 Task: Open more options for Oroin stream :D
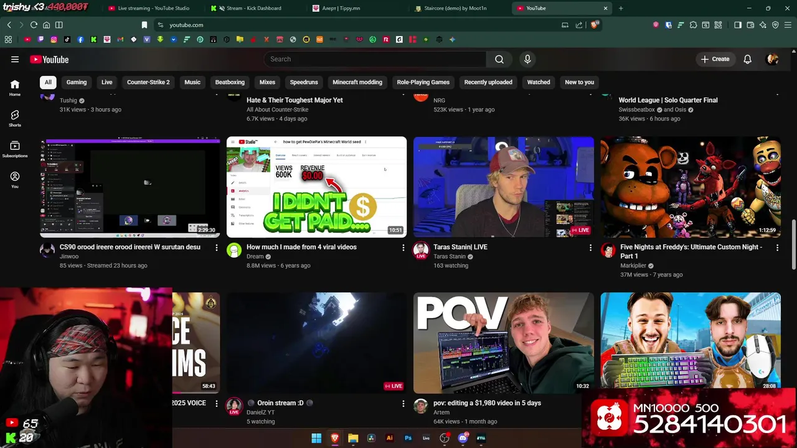[403, 403]
